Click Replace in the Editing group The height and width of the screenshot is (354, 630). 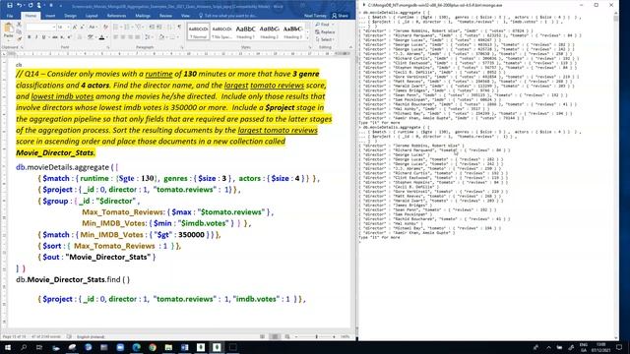coord(326,32)
